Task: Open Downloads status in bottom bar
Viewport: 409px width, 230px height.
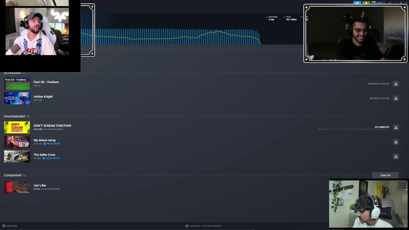Action: pos(203,226)
